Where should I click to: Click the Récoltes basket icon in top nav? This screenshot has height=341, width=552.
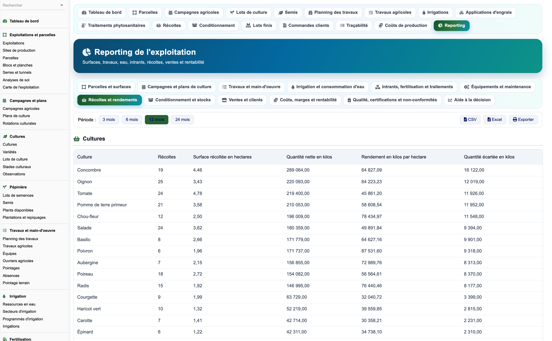pyautogui.click(x=159, y=25)
